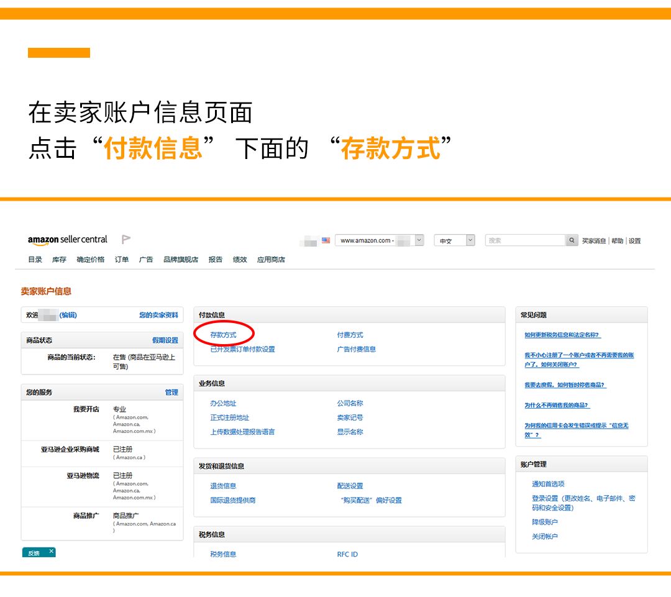
Task: Click the amazon seller central logo
Action: pos(68,240)
